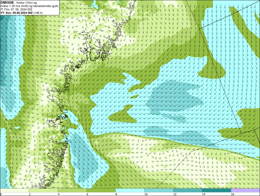Click the DMI/IGB title text
This screenshot has height=196, width=260.
[7, 3]
